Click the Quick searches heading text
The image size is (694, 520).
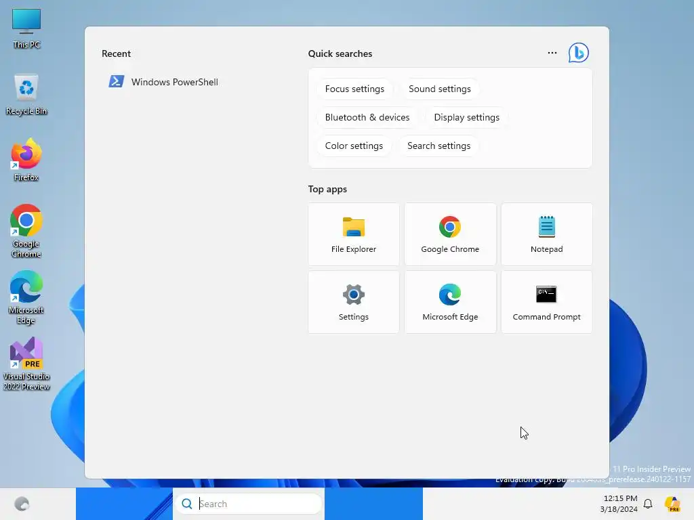[x=340, y=53]
